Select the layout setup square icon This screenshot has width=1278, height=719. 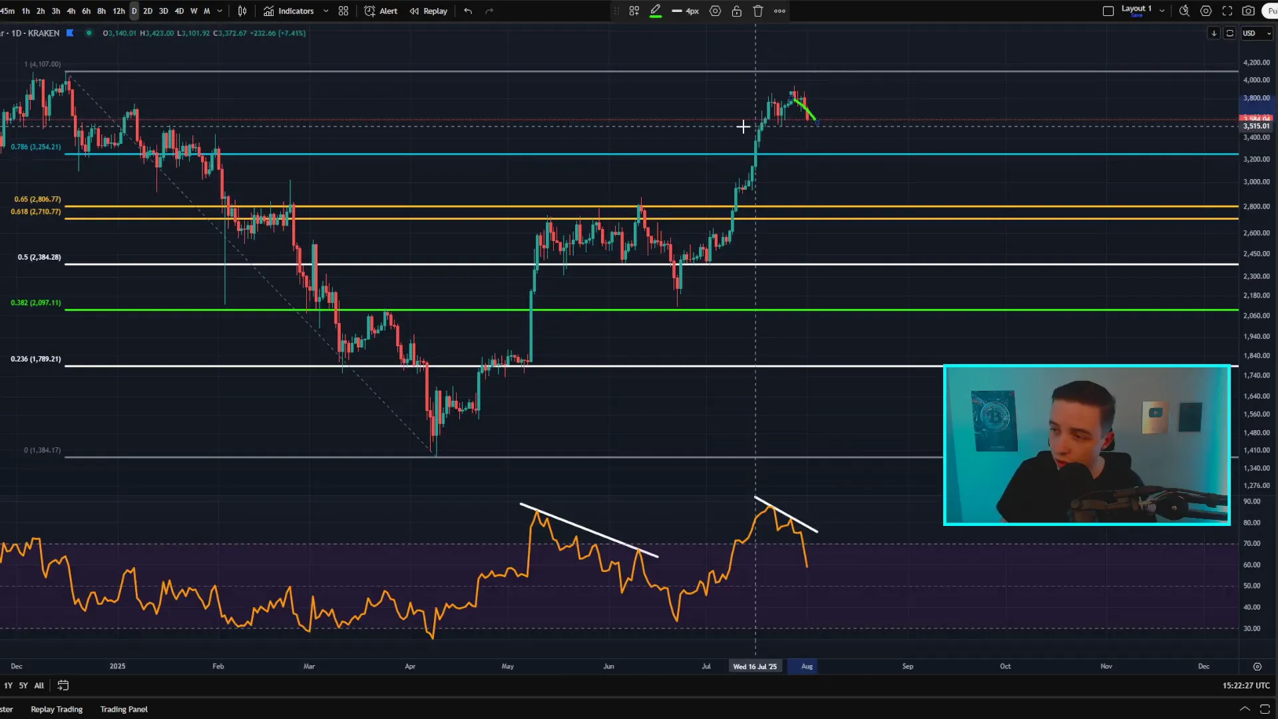1108,11
